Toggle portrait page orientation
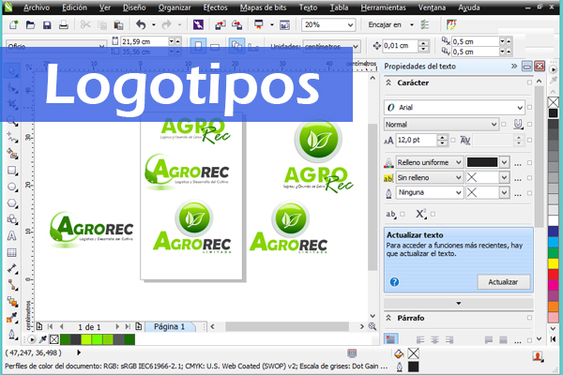 [198, 46]
